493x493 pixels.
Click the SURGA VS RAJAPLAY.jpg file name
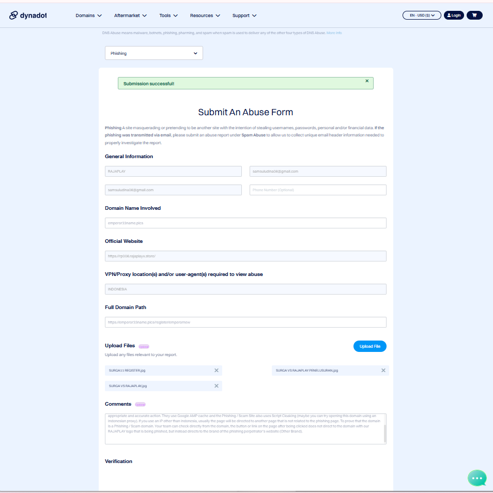pos(128,386)
